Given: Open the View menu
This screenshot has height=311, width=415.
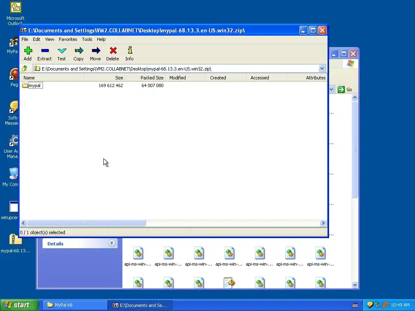Looking at the screenshot, I should [49, 39].
